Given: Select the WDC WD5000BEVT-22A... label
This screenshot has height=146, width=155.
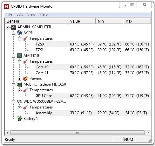Looking at the screenshot, I should (x=45, y=101).
